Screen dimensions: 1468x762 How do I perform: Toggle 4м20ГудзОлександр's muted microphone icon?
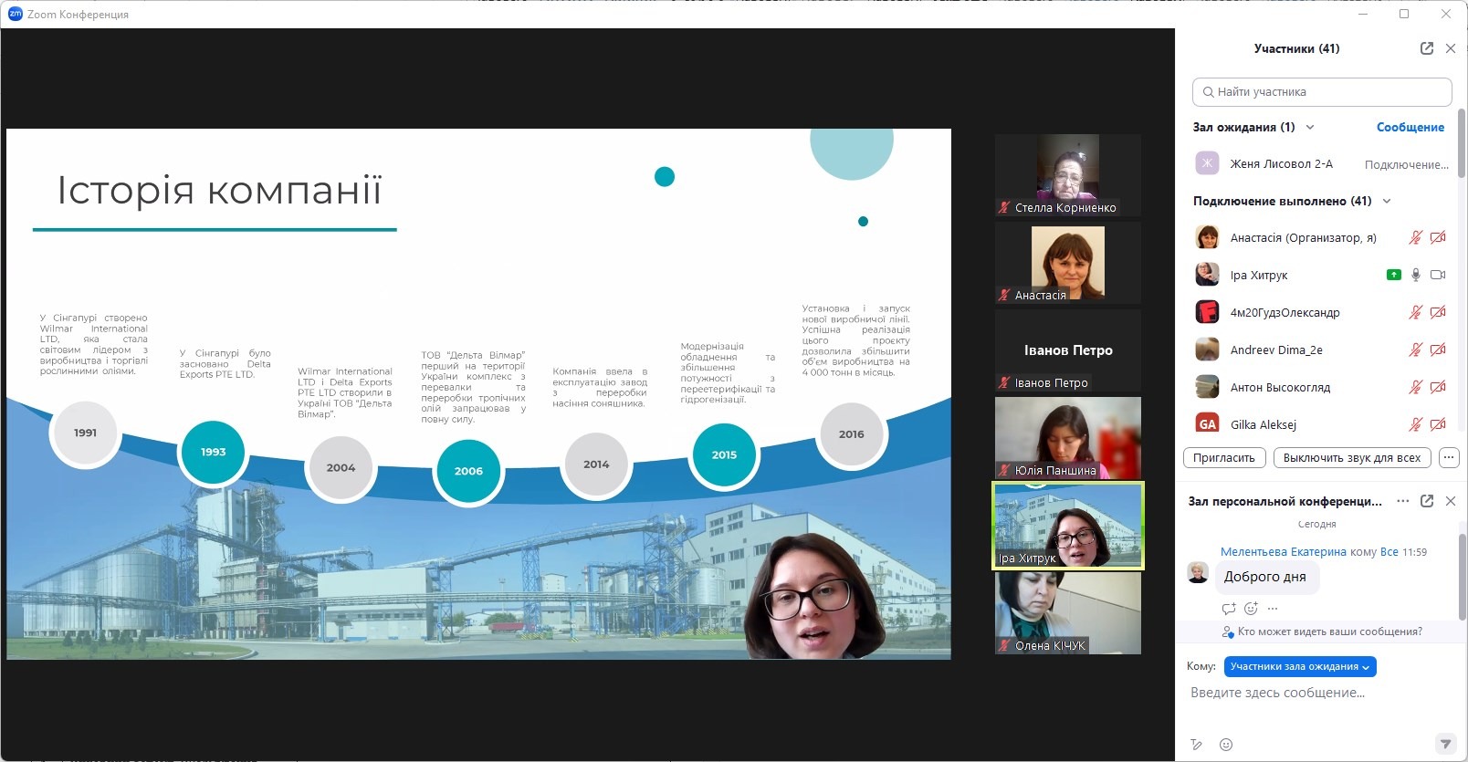[1415, 312]
